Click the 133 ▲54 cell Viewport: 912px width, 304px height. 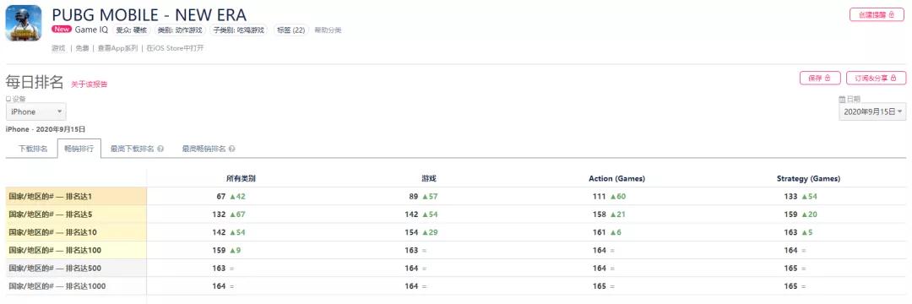click(801, 197)
